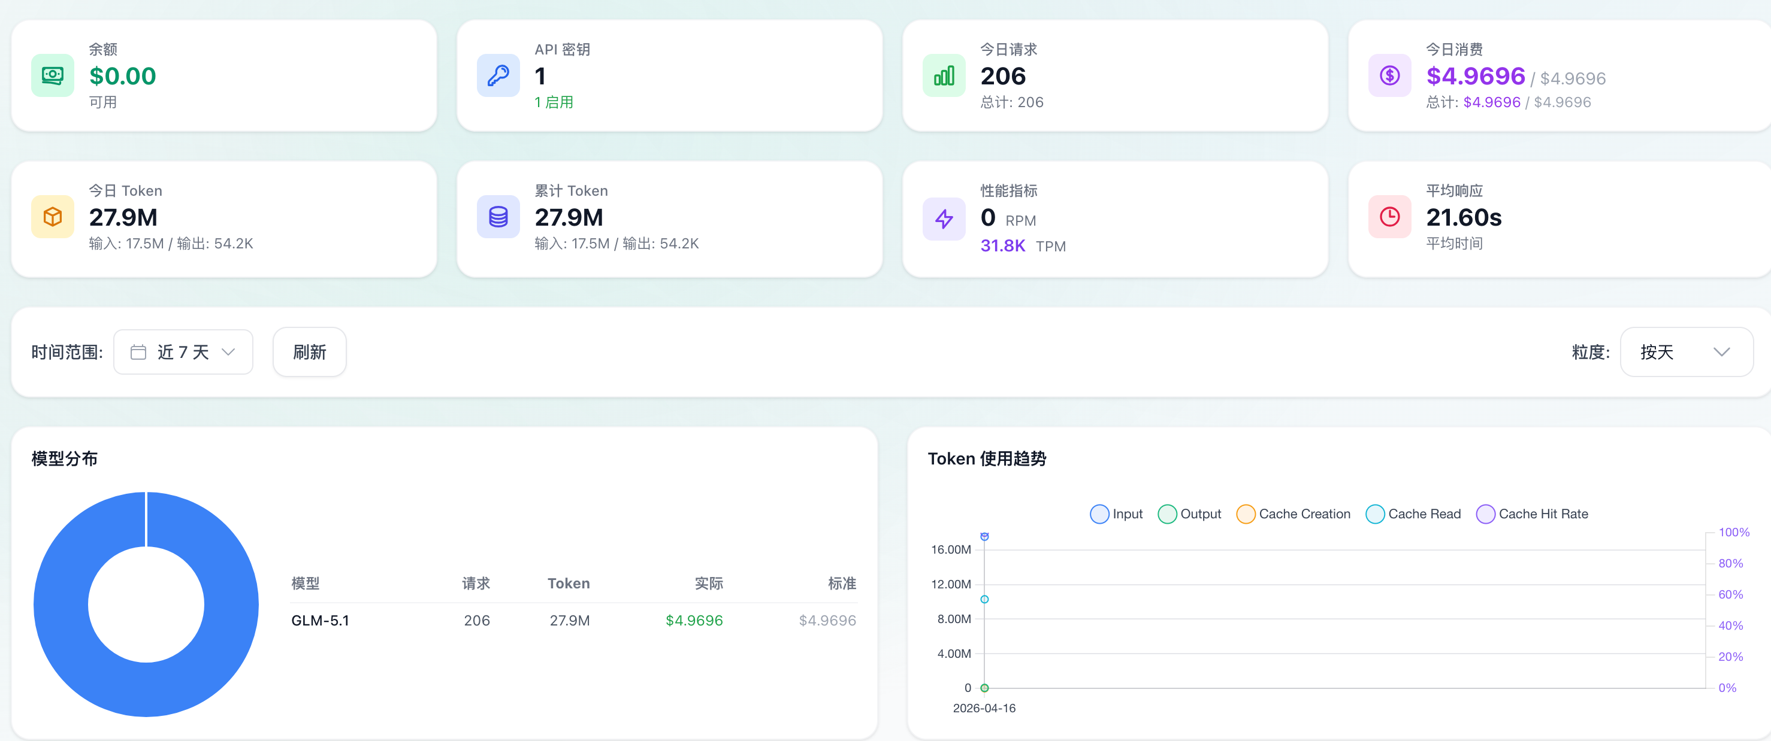This screenshot has height=741, width=1771.
Task: Click the green balance money icon
Action: (52, 75)
